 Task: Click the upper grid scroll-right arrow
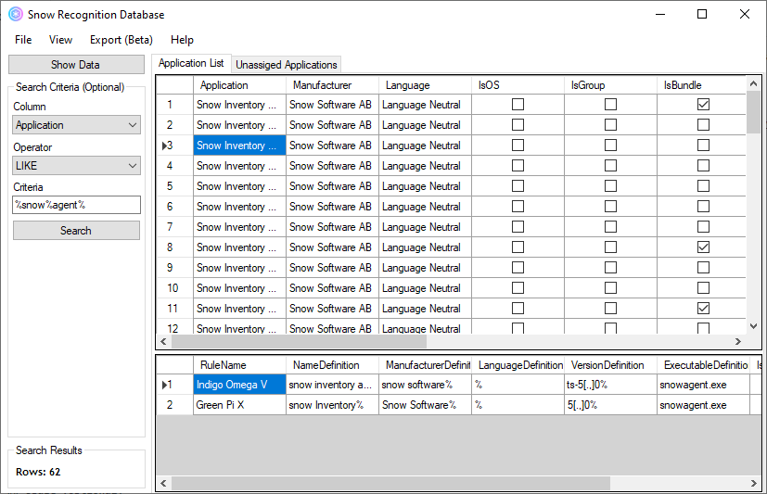pos(738,342)
